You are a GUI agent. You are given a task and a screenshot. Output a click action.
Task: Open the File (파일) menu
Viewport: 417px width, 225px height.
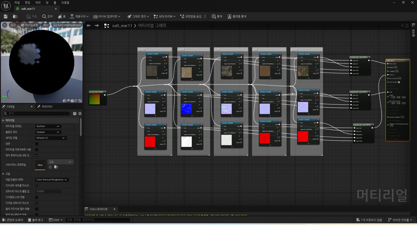coord(17,3)
